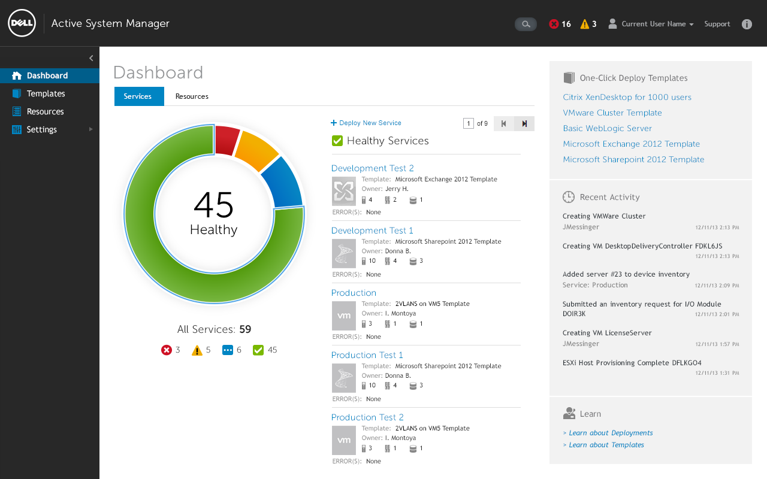767x479 pixels.
Task: Click VM icon for Production Test 2
Action: point(344,440)
